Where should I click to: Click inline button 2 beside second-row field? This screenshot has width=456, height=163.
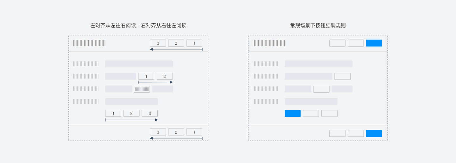coord(165,76)
